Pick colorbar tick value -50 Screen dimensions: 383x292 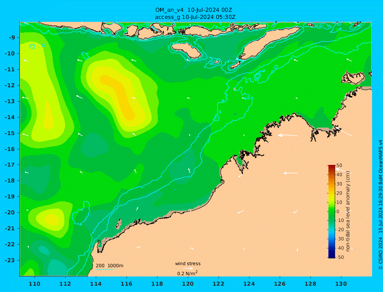[x=340, y=257]
